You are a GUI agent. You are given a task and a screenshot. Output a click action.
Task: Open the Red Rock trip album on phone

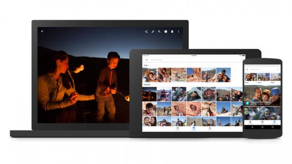[x=262, y=96]
